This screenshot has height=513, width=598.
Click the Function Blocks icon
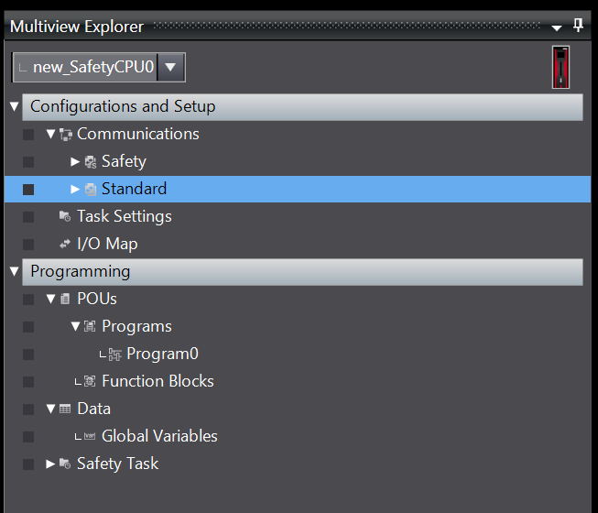(90, 381)
